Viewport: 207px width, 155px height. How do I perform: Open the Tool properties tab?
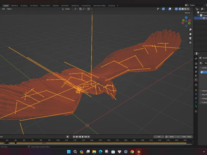(196, 59)
